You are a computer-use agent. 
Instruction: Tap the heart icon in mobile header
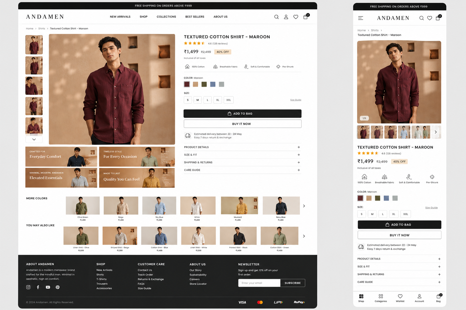click(x=430, y=18)
